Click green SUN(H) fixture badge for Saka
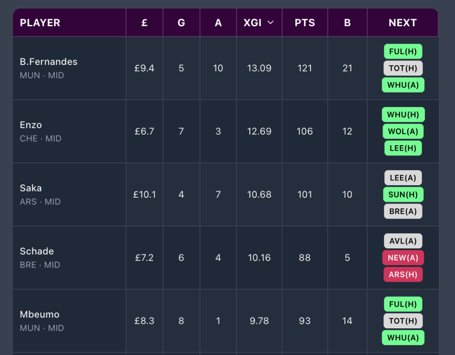Image resolution: width=455 pixels, height=355 pixels. [x=403, y=194]
